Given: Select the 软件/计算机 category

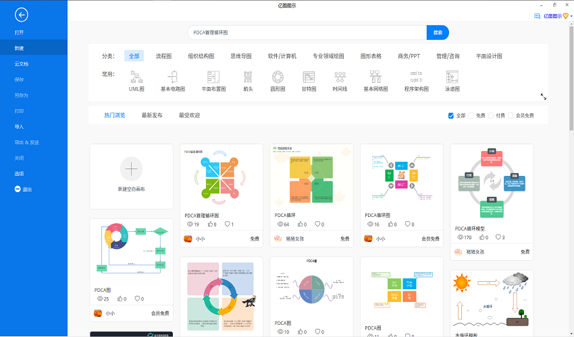Looking at the screenshot, I should 282,56.
